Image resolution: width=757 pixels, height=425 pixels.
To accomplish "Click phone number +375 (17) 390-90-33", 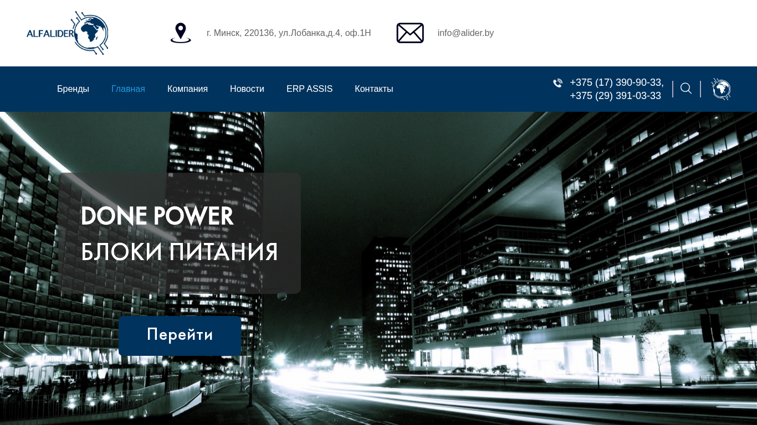I will pos(617,82).
